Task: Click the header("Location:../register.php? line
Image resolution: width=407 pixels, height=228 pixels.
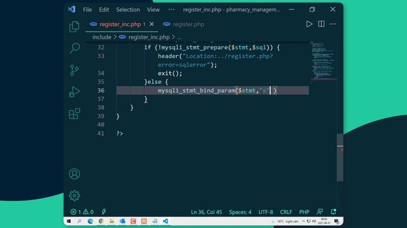Action: click(x=216, y=56)
